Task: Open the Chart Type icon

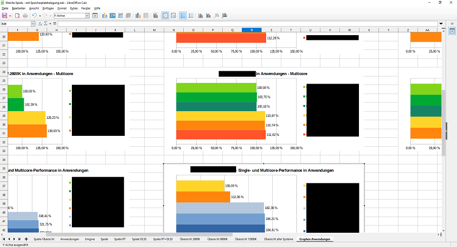Action: (x=105, y=16)
